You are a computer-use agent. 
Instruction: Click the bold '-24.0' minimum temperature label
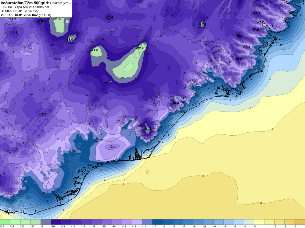[202, 24]
